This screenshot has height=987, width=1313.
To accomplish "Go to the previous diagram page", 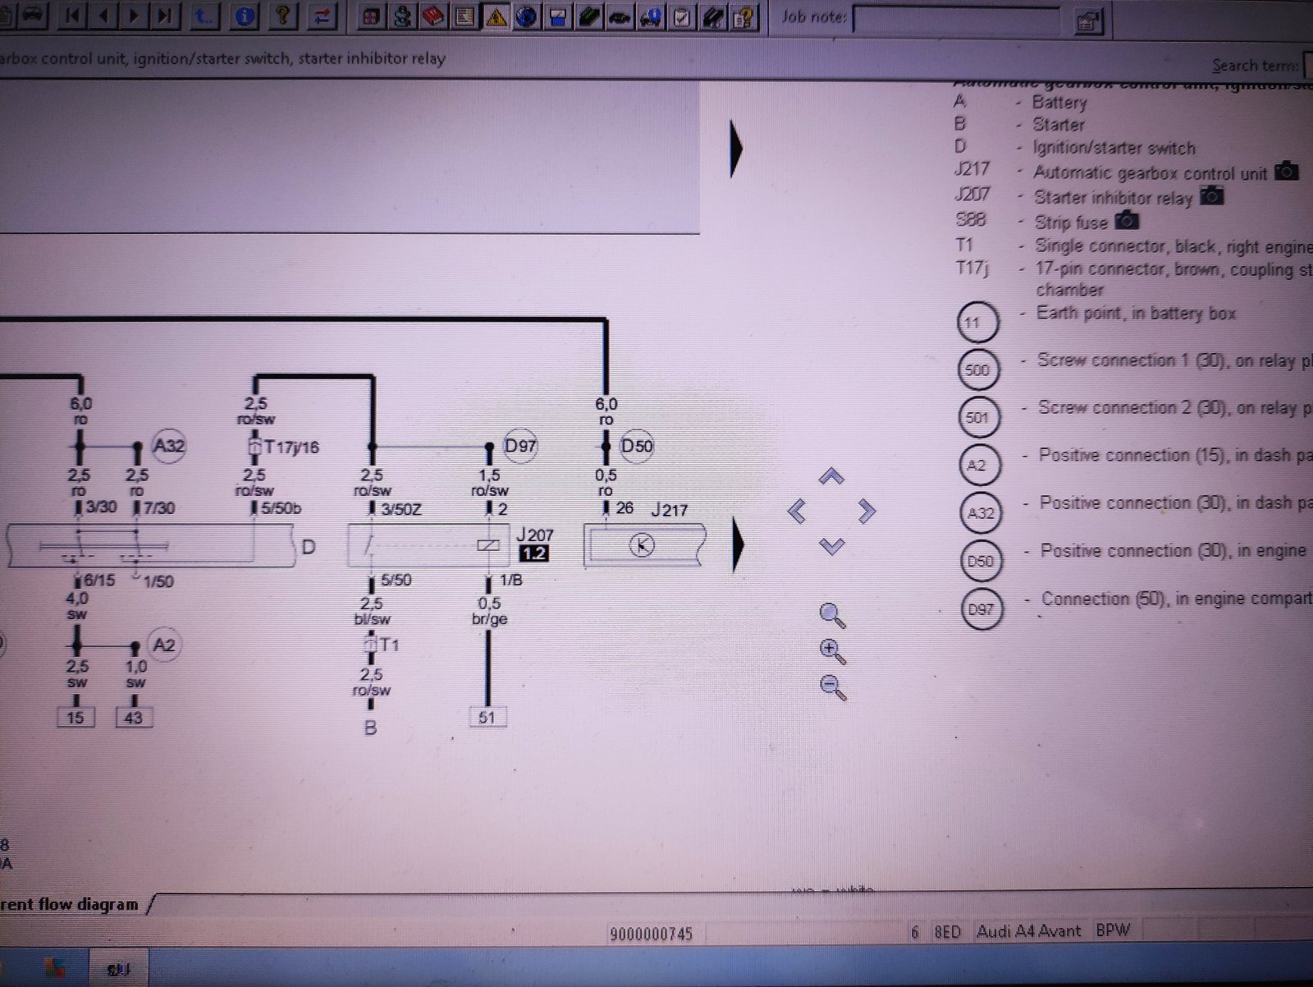I will click(x=104, y=15).
